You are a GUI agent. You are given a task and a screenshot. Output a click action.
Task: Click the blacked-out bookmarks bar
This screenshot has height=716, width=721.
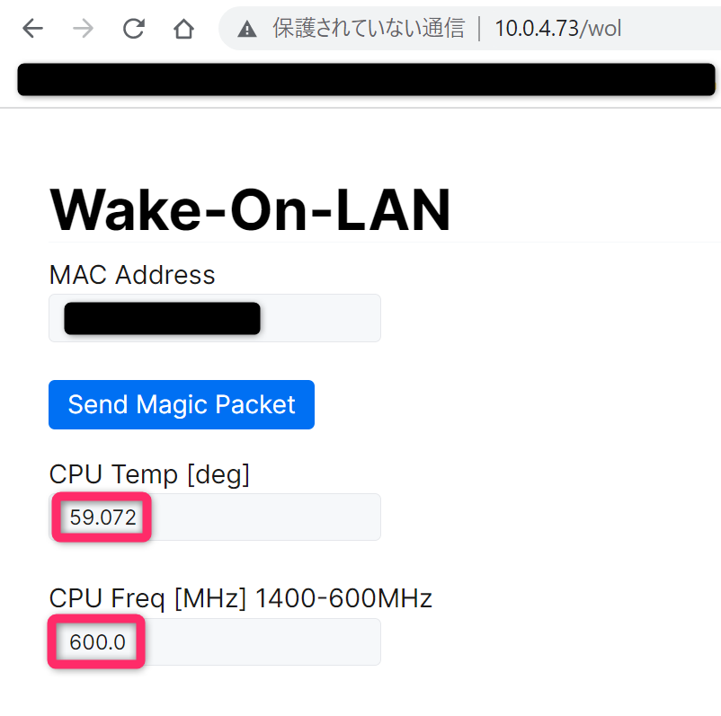(366, 79)
